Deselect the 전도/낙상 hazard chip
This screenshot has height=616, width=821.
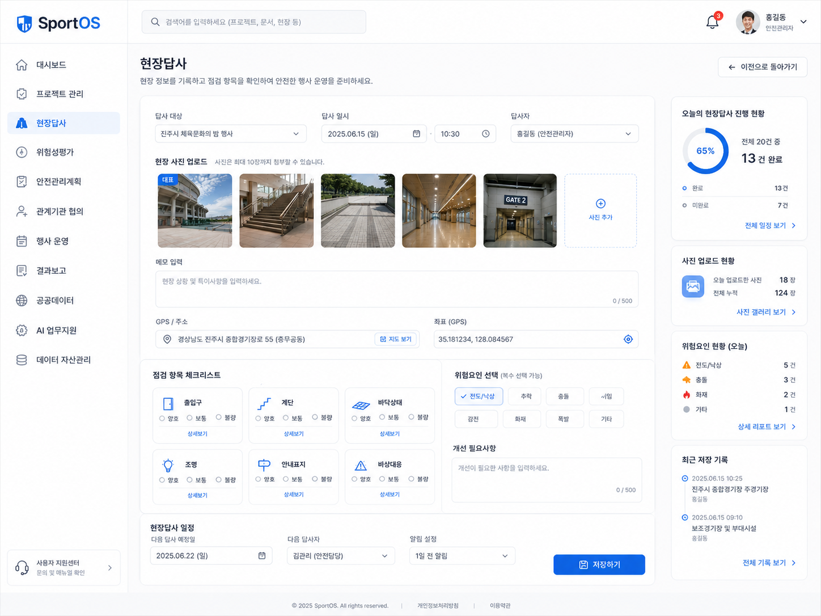click(479, 396)
